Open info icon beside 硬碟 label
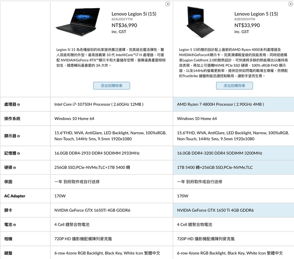Image resolution: width=294 pixels, height=259 pixels. point(15,168)
